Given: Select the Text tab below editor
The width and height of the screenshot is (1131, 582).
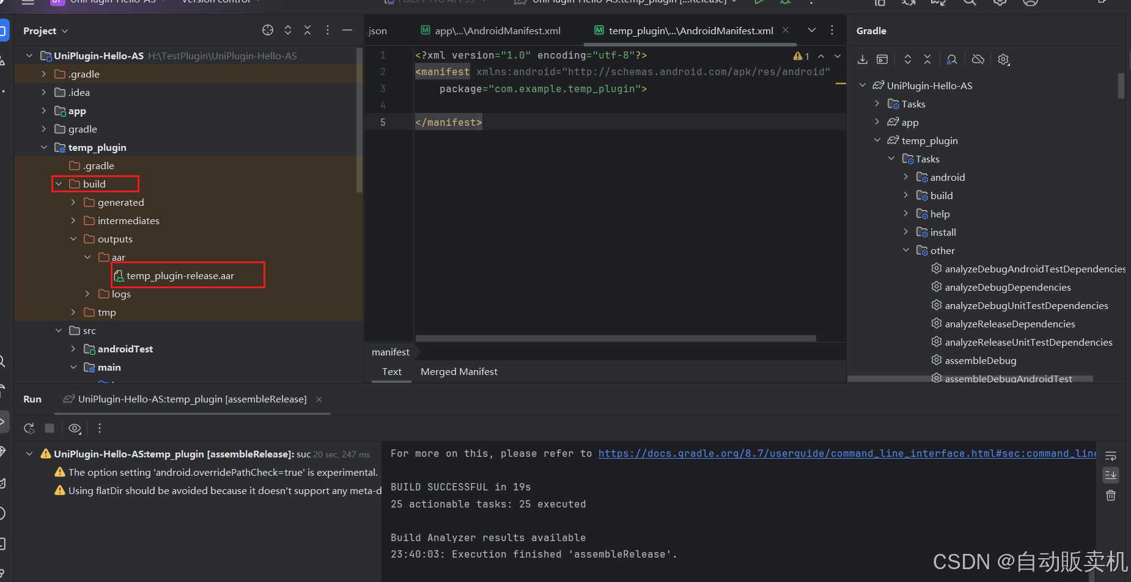Looking at the screenshot, I should pyautogui.click(x=392, y=371).
